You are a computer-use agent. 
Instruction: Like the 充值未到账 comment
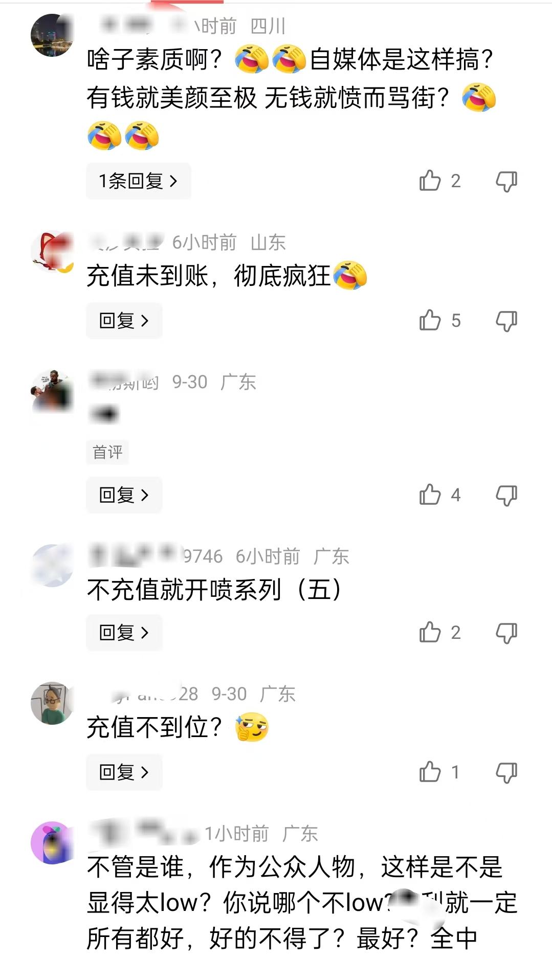430,320
